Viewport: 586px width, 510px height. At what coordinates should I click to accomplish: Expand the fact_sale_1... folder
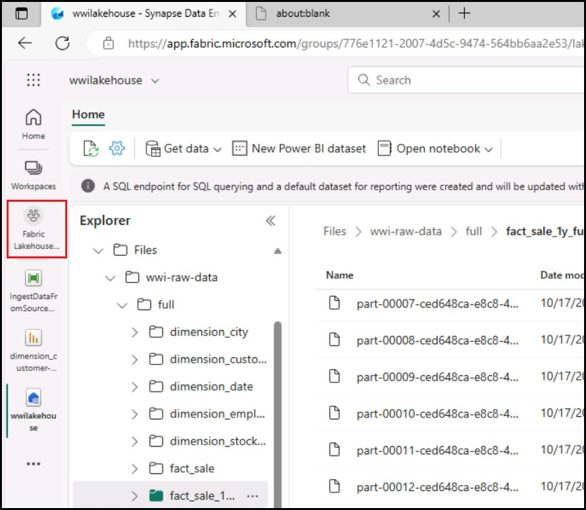pyautogui.click(x=135, y=496)
